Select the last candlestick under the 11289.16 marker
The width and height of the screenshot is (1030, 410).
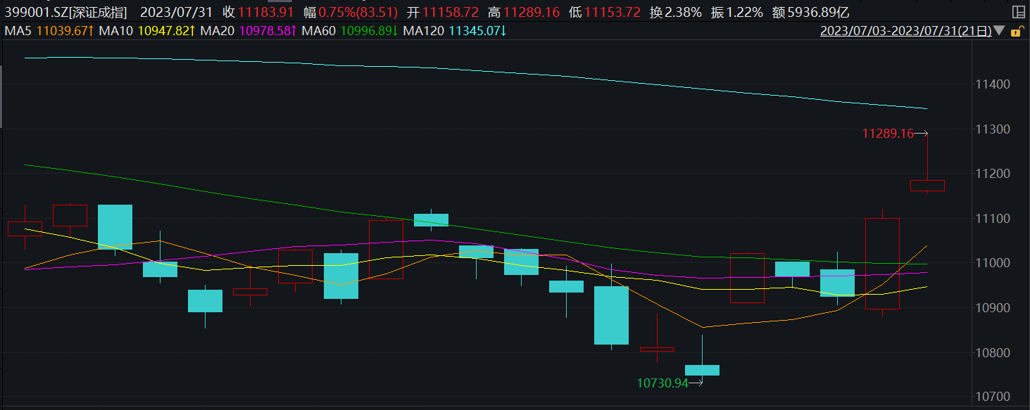(927, 185)
